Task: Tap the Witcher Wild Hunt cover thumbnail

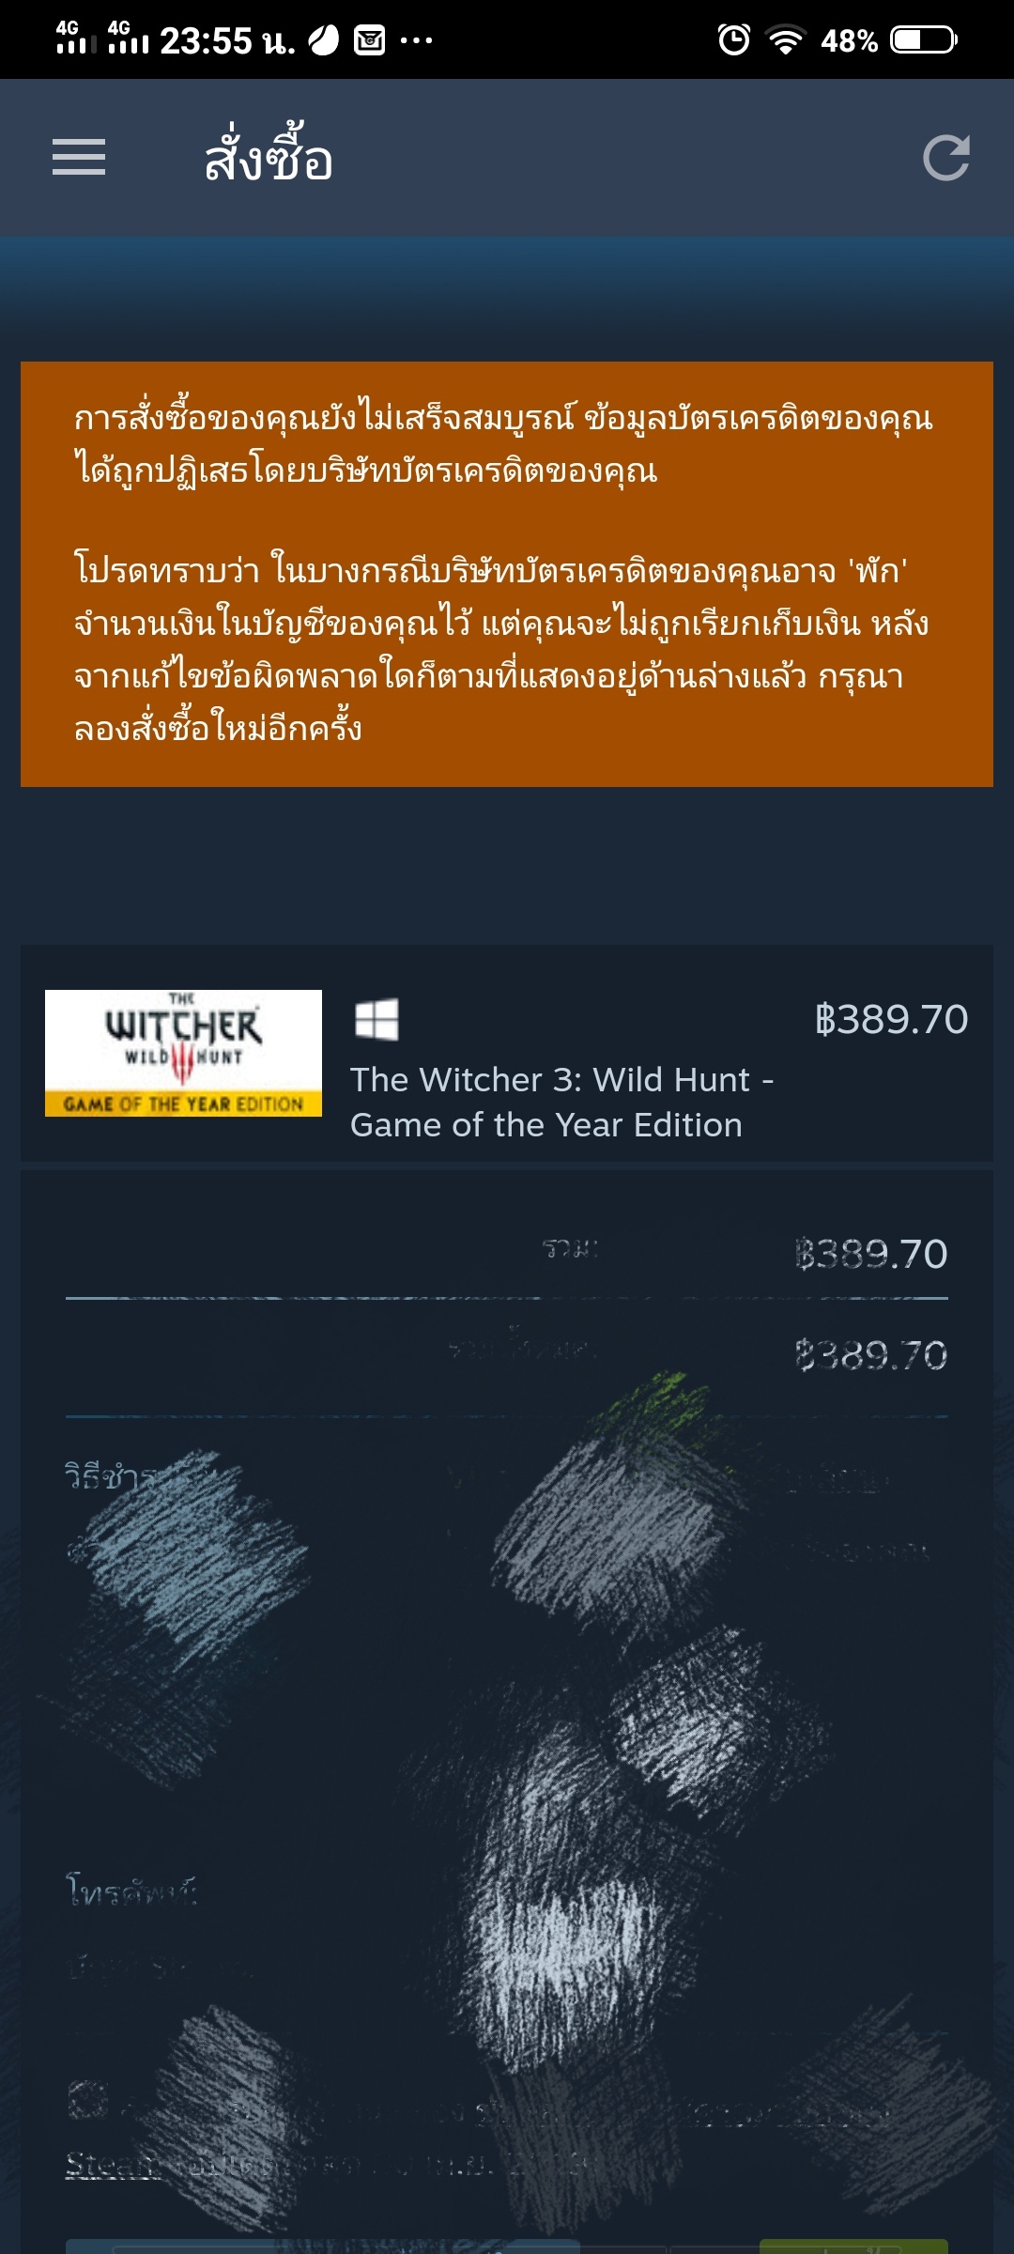Action: [x=183, y=1053]
